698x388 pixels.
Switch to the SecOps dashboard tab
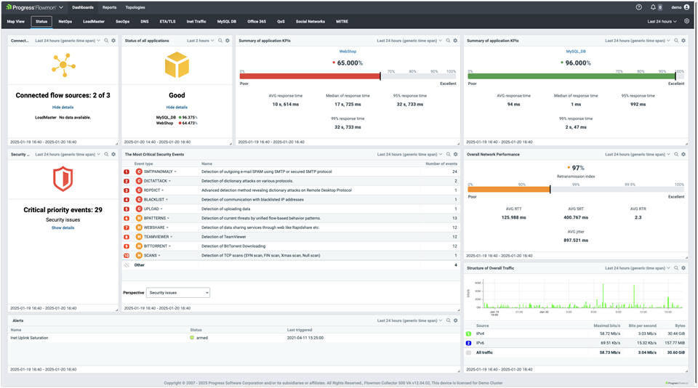(122, 22)
